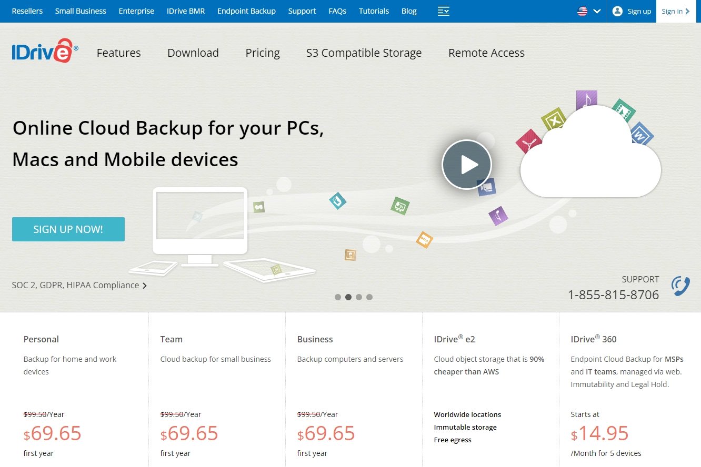Click the purple music file icon by cloud
Screen dimensions: 701x467
586,99
